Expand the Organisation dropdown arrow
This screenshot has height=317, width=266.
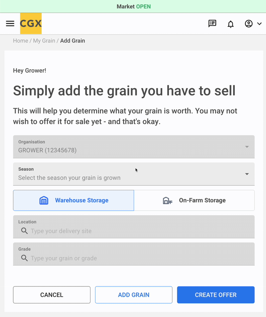pos(247,147)
